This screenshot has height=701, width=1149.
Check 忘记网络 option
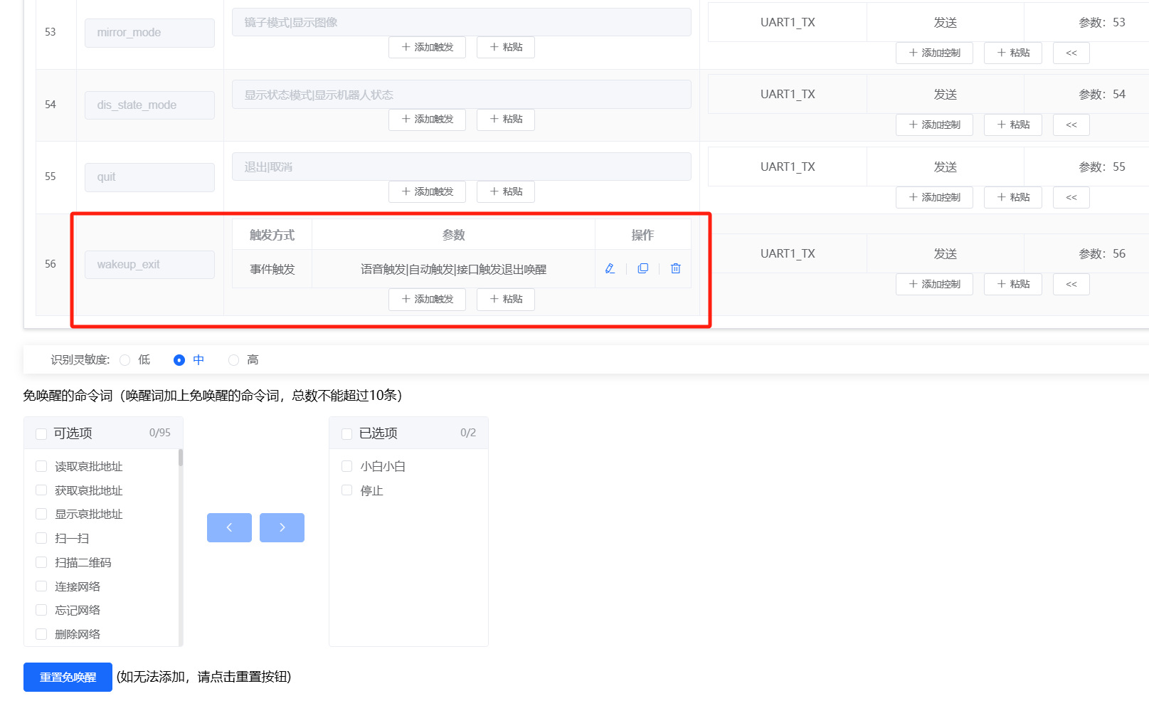point(41,610)
